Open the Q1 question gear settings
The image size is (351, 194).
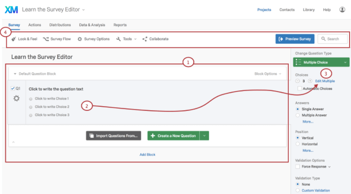coord(16,98)
